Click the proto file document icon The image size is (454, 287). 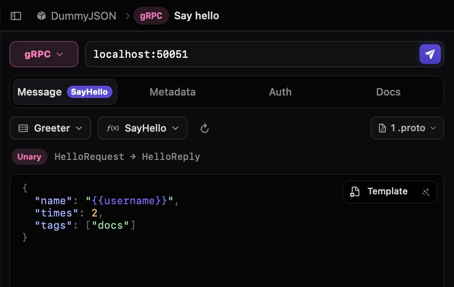382,128
